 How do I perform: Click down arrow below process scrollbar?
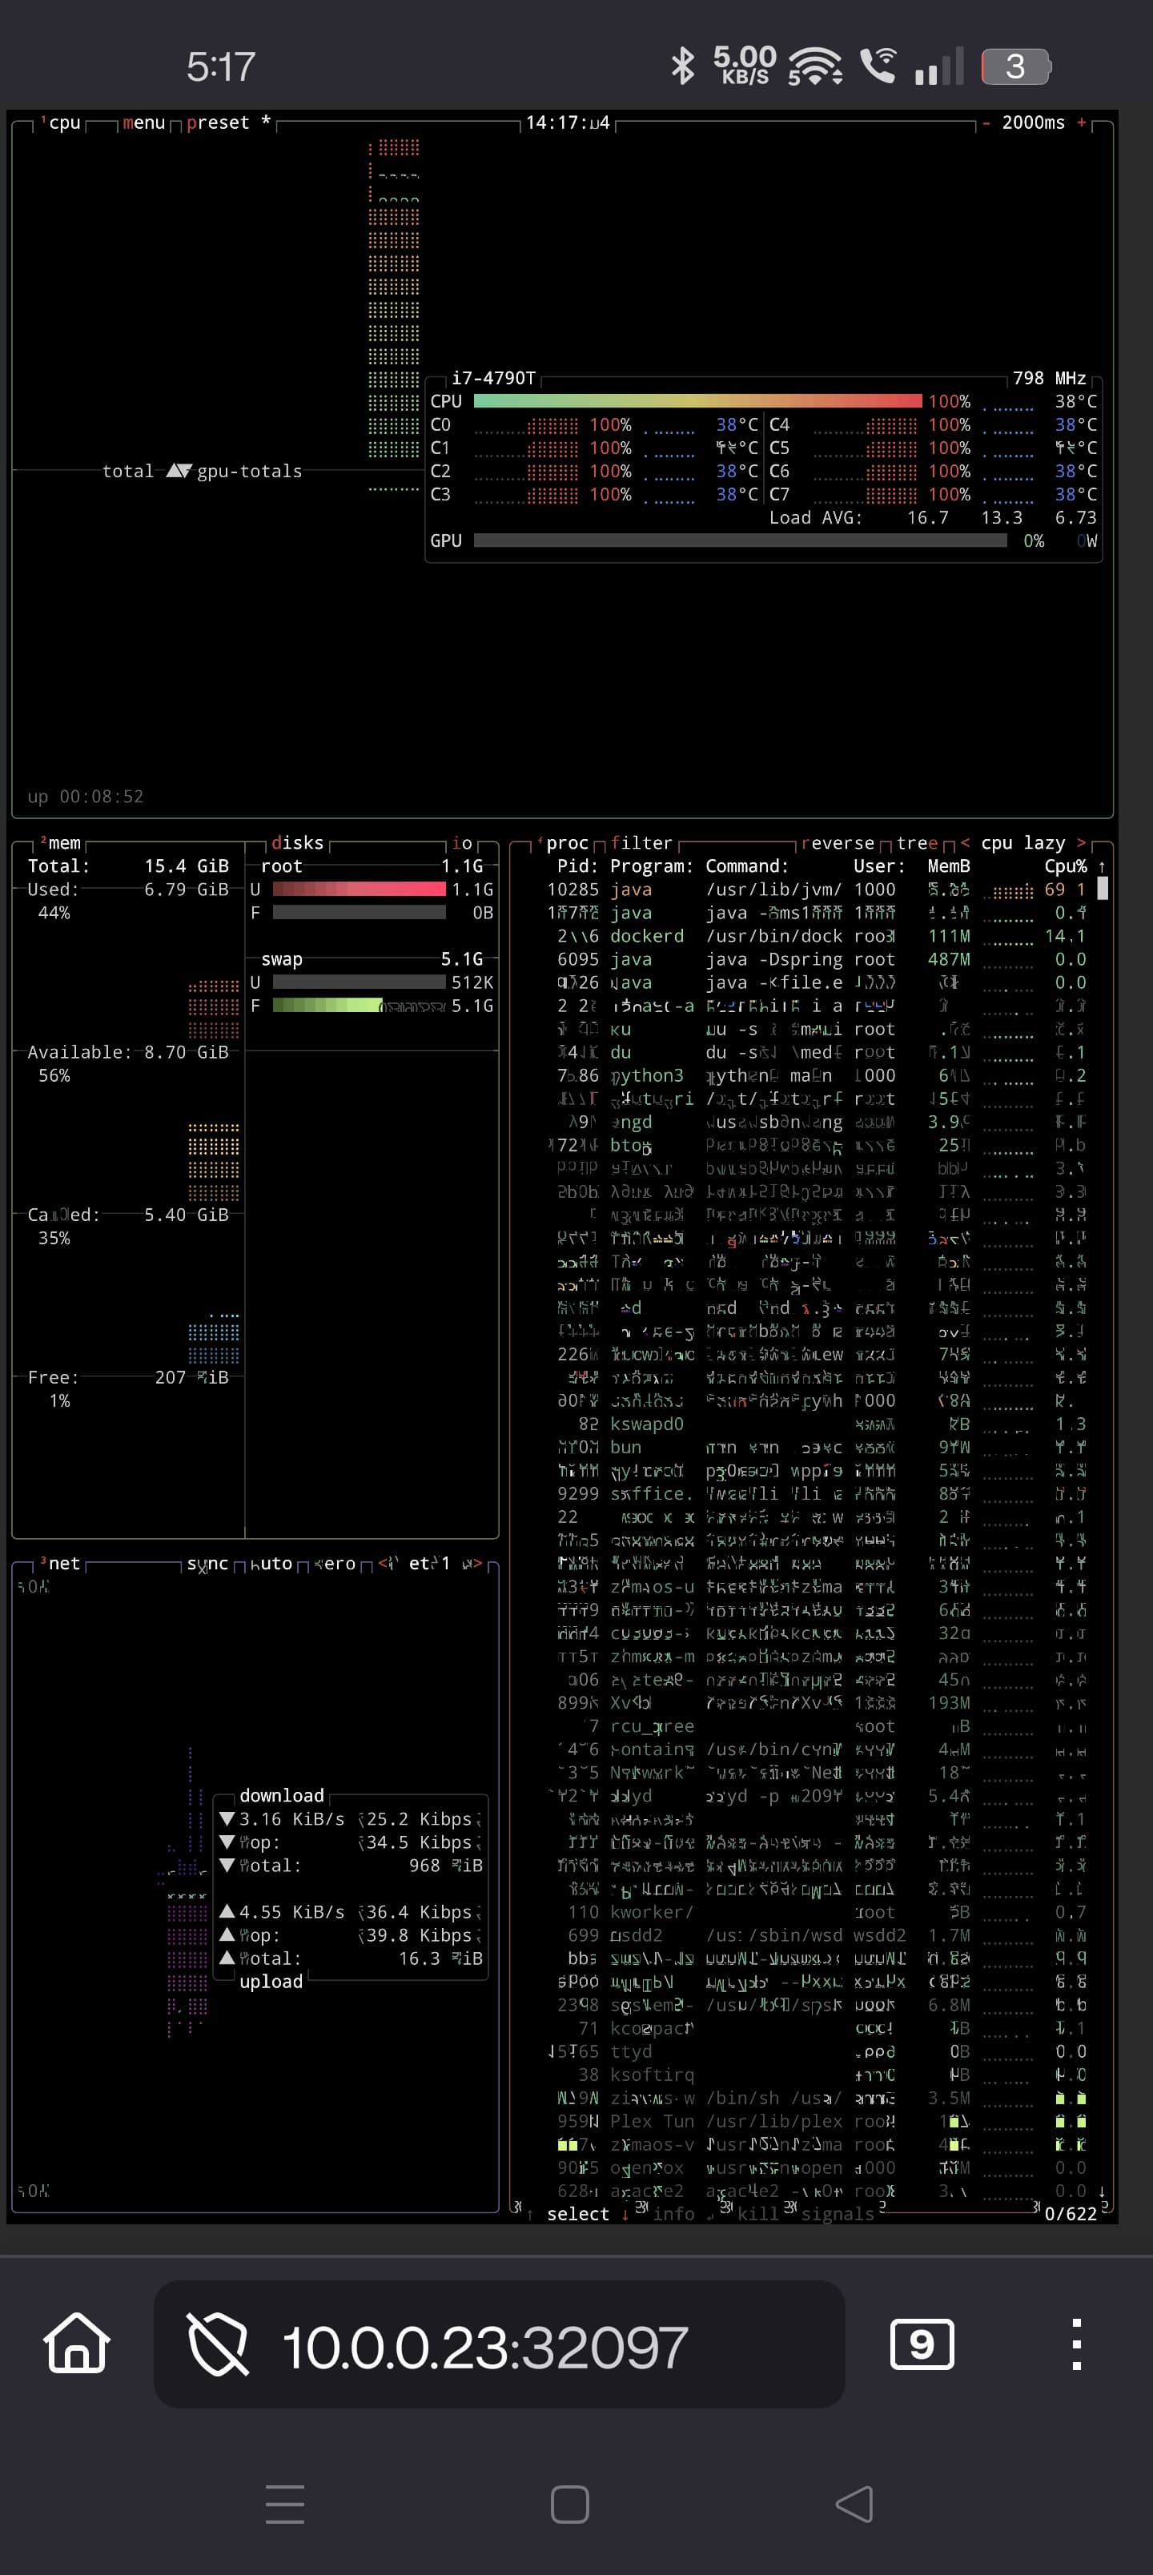(1102, 2190)
